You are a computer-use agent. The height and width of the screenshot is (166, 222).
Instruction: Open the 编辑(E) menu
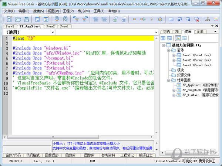(24, 11)
